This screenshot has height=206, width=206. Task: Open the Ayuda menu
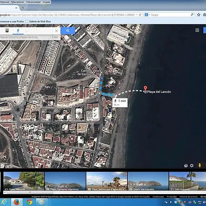pyautogui.click(x=46, y=2)
